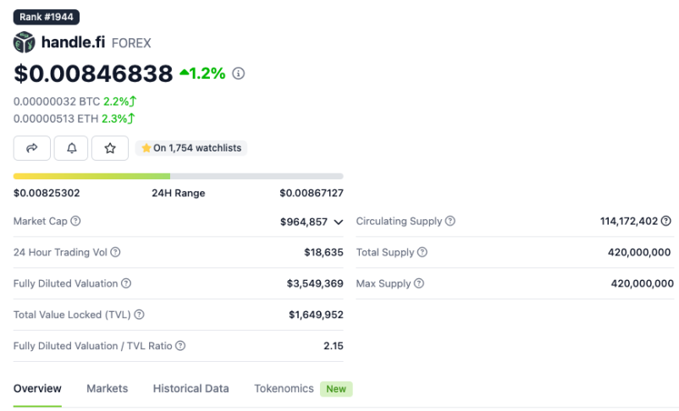Image resolution: width=679 pixels, height=411 pixels.
Task: Open Fully Diluted Valuation help icon
Action: (126, 283)
